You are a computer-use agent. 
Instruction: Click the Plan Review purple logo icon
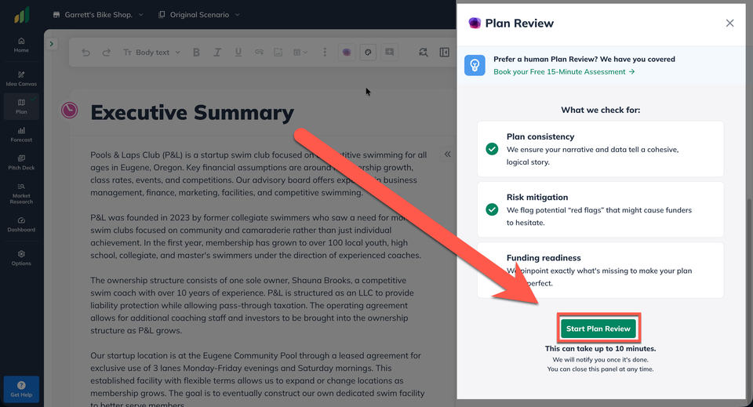pyautogui.click(x=475, y=23)
